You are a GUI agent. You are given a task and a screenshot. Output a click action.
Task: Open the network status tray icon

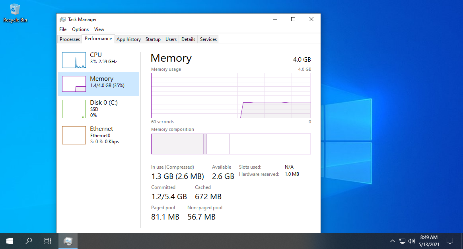pyautogui.click(x=402, y=241)
